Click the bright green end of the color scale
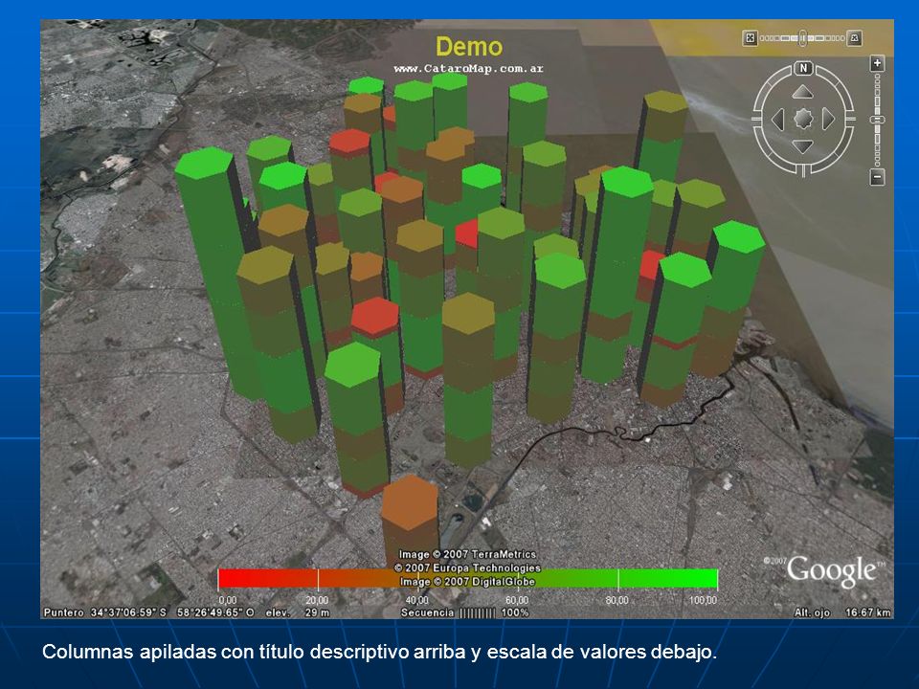 pyautogui.click(x=668, y=579)
